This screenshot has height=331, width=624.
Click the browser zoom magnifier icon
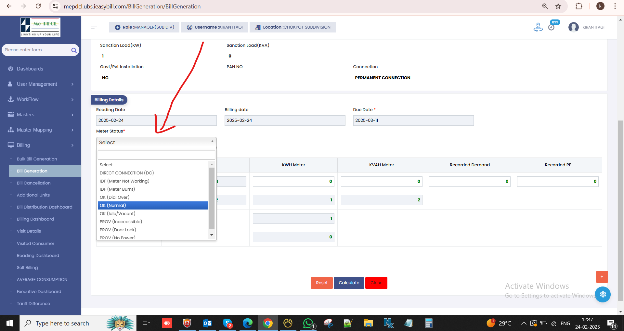(545, 6)
